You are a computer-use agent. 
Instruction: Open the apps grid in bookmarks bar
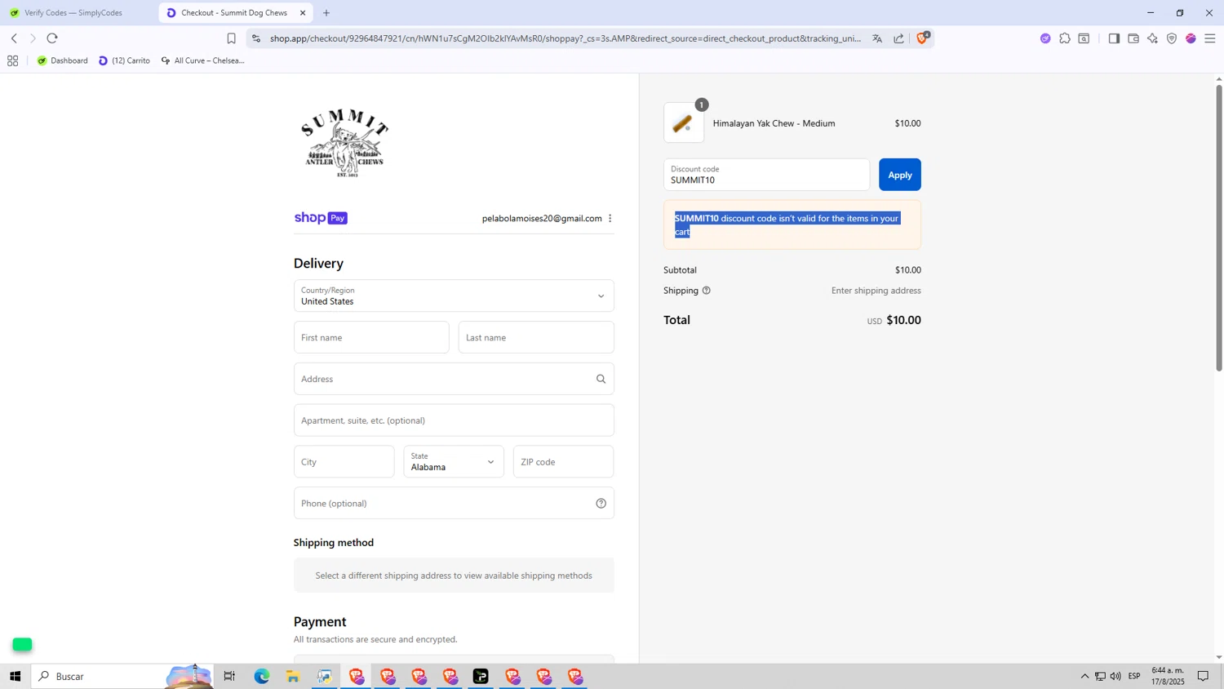12,60
